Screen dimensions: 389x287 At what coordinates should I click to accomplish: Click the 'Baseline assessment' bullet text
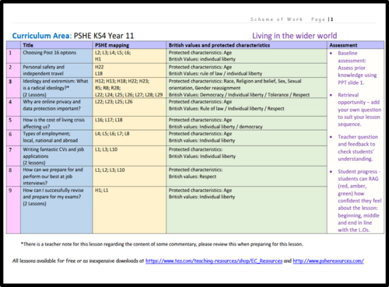click(357, 68)
